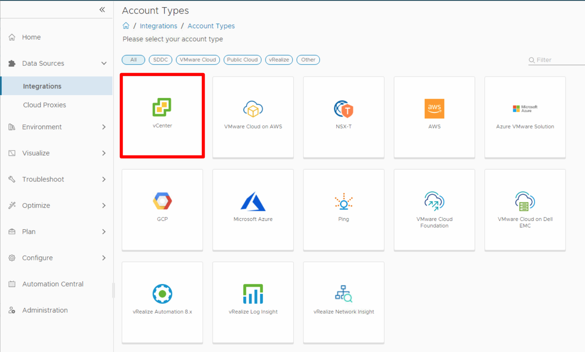Open the AWS integration card
Viewport: 585px width, 352px height.
pos(434,116)
